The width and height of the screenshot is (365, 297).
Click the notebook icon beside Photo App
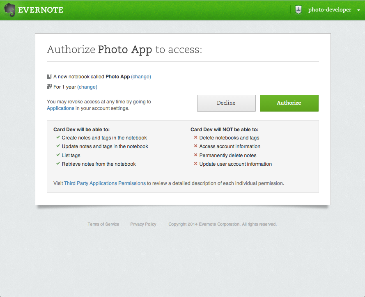49,76
